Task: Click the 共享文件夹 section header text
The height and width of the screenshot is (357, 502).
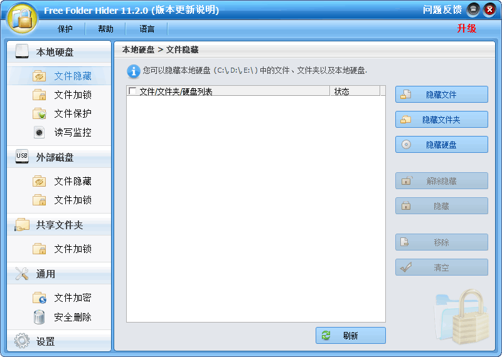Action: pyautogui.click(x=60, y=225)
